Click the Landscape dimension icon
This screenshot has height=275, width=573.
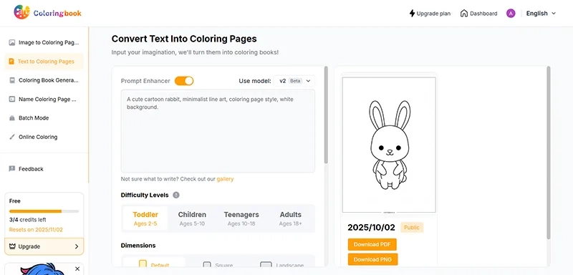click(x=266, y=265)
